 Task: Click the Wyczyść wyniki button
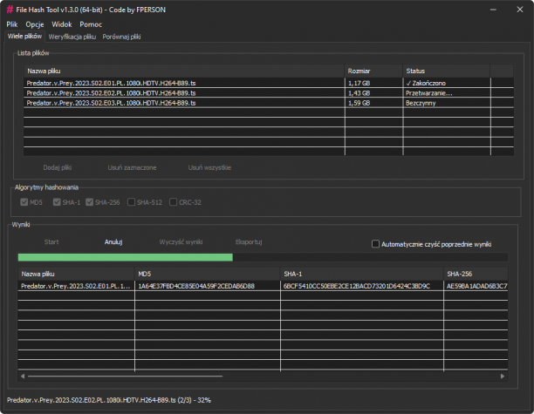point(181,242)
